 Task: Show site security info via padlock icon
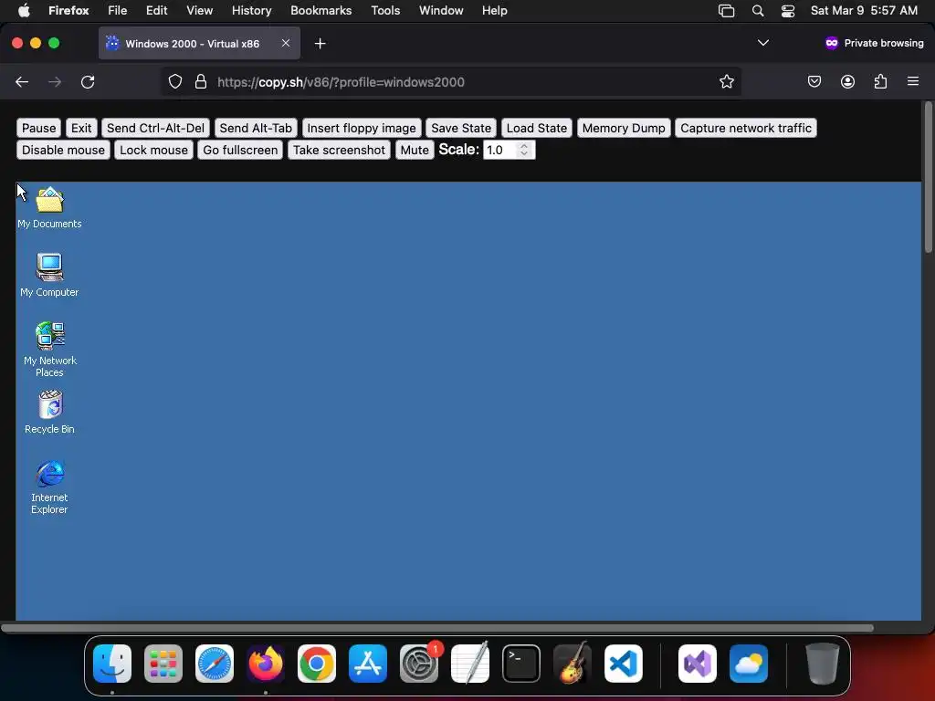tap(201, 81)
